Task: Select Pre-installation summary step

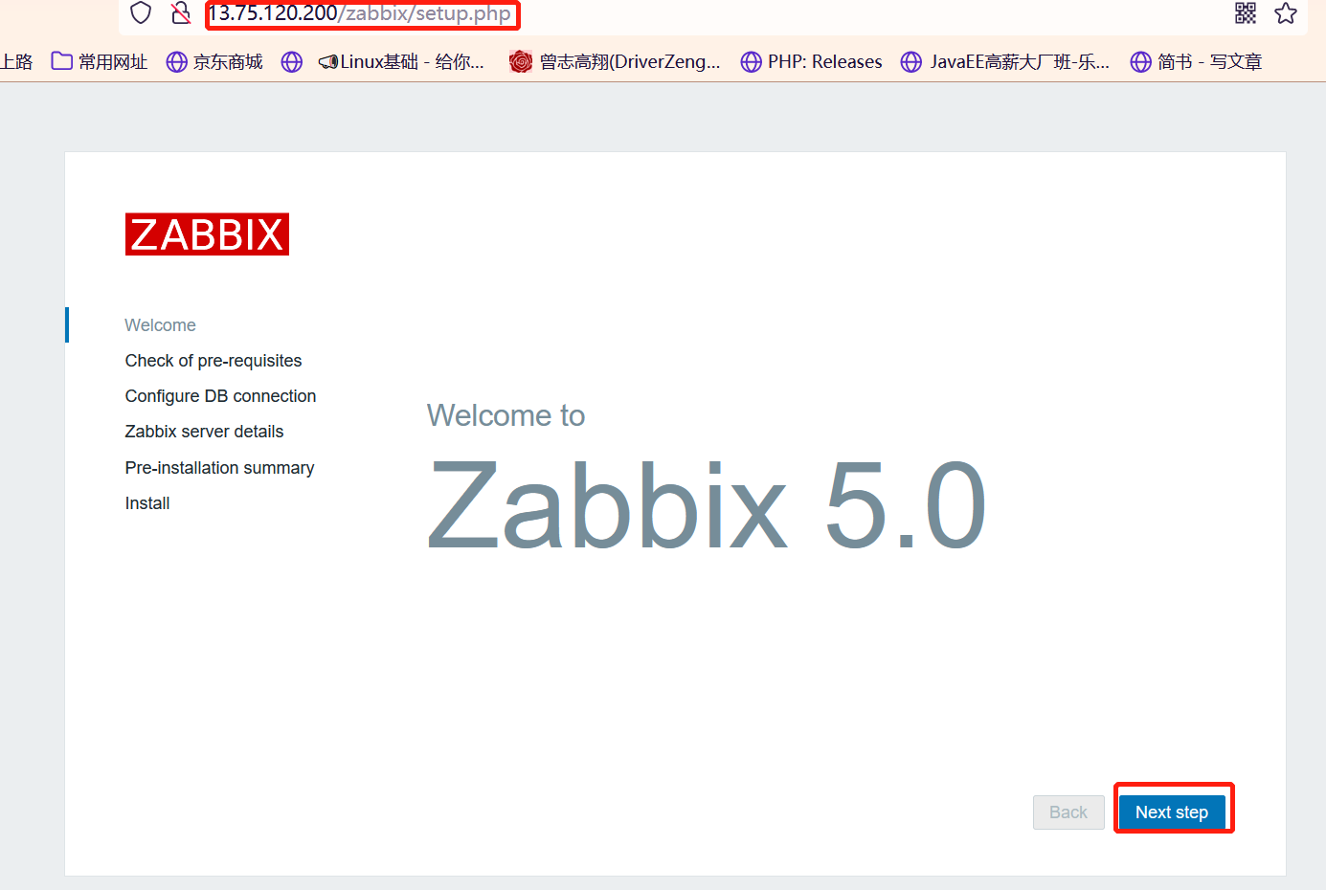Action: click(219, 468)
